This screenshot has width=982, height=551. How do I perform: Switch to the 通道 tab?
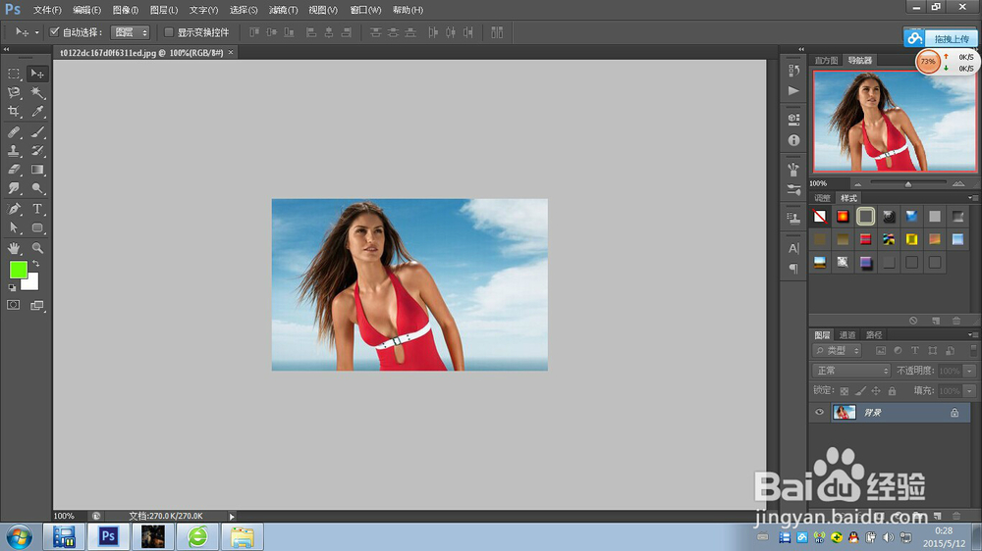pyautogui.click(x=847, y=335)
